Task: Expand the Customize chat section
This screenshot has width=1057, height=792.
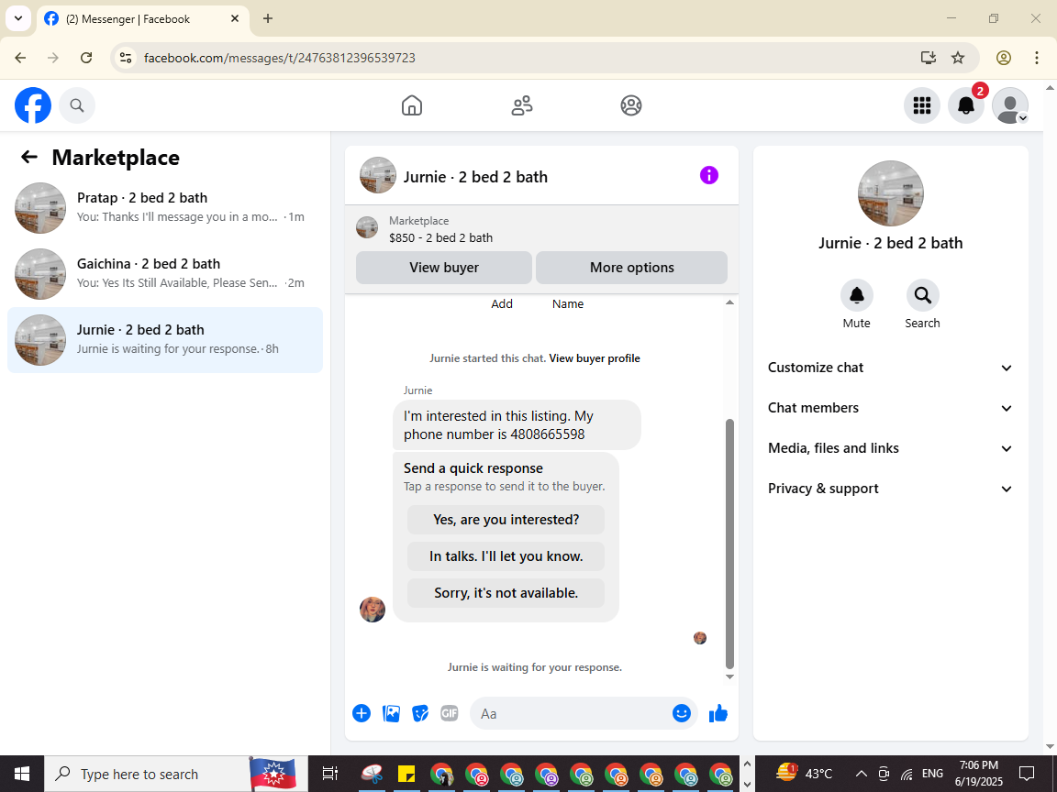Action: pos(891,368)
